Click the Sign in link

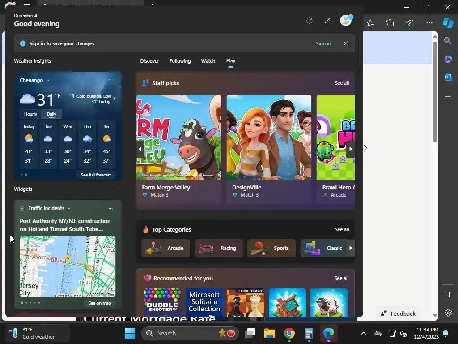coord(323,43)
